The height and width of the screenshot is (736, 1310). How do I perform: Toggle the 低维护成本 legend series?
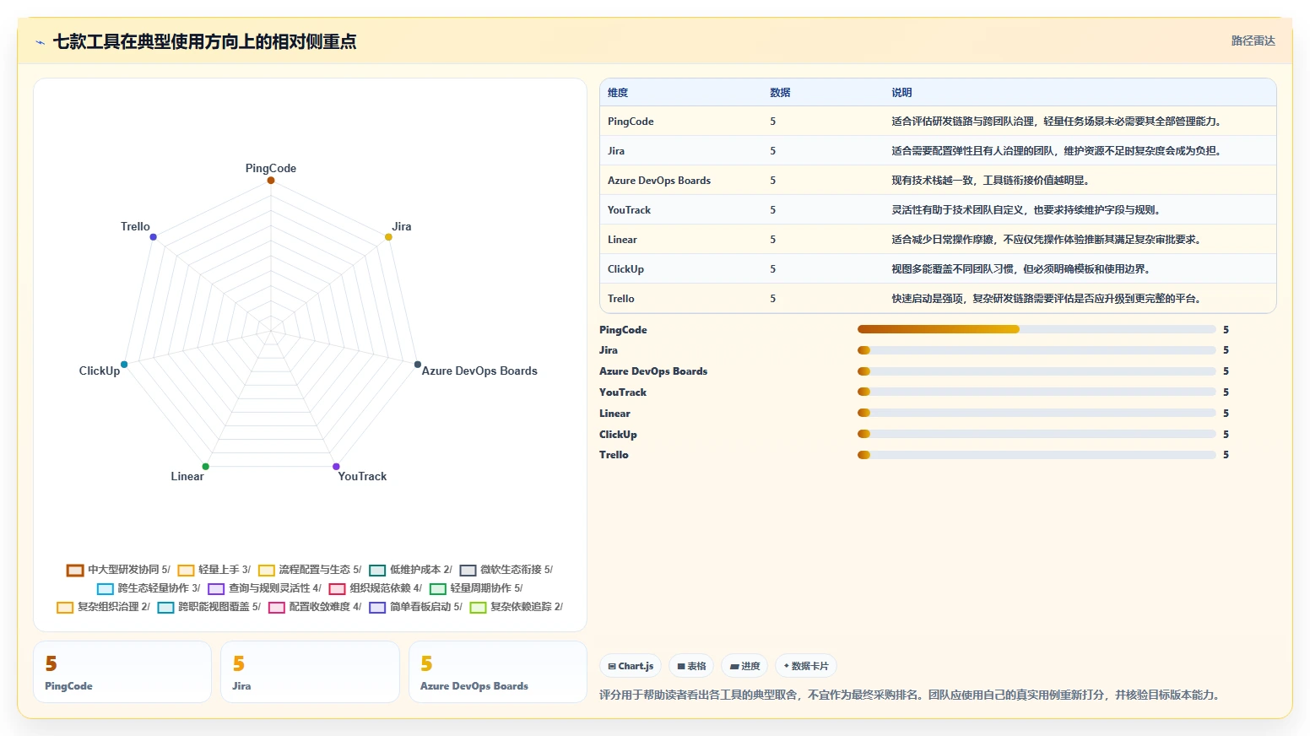410,570
